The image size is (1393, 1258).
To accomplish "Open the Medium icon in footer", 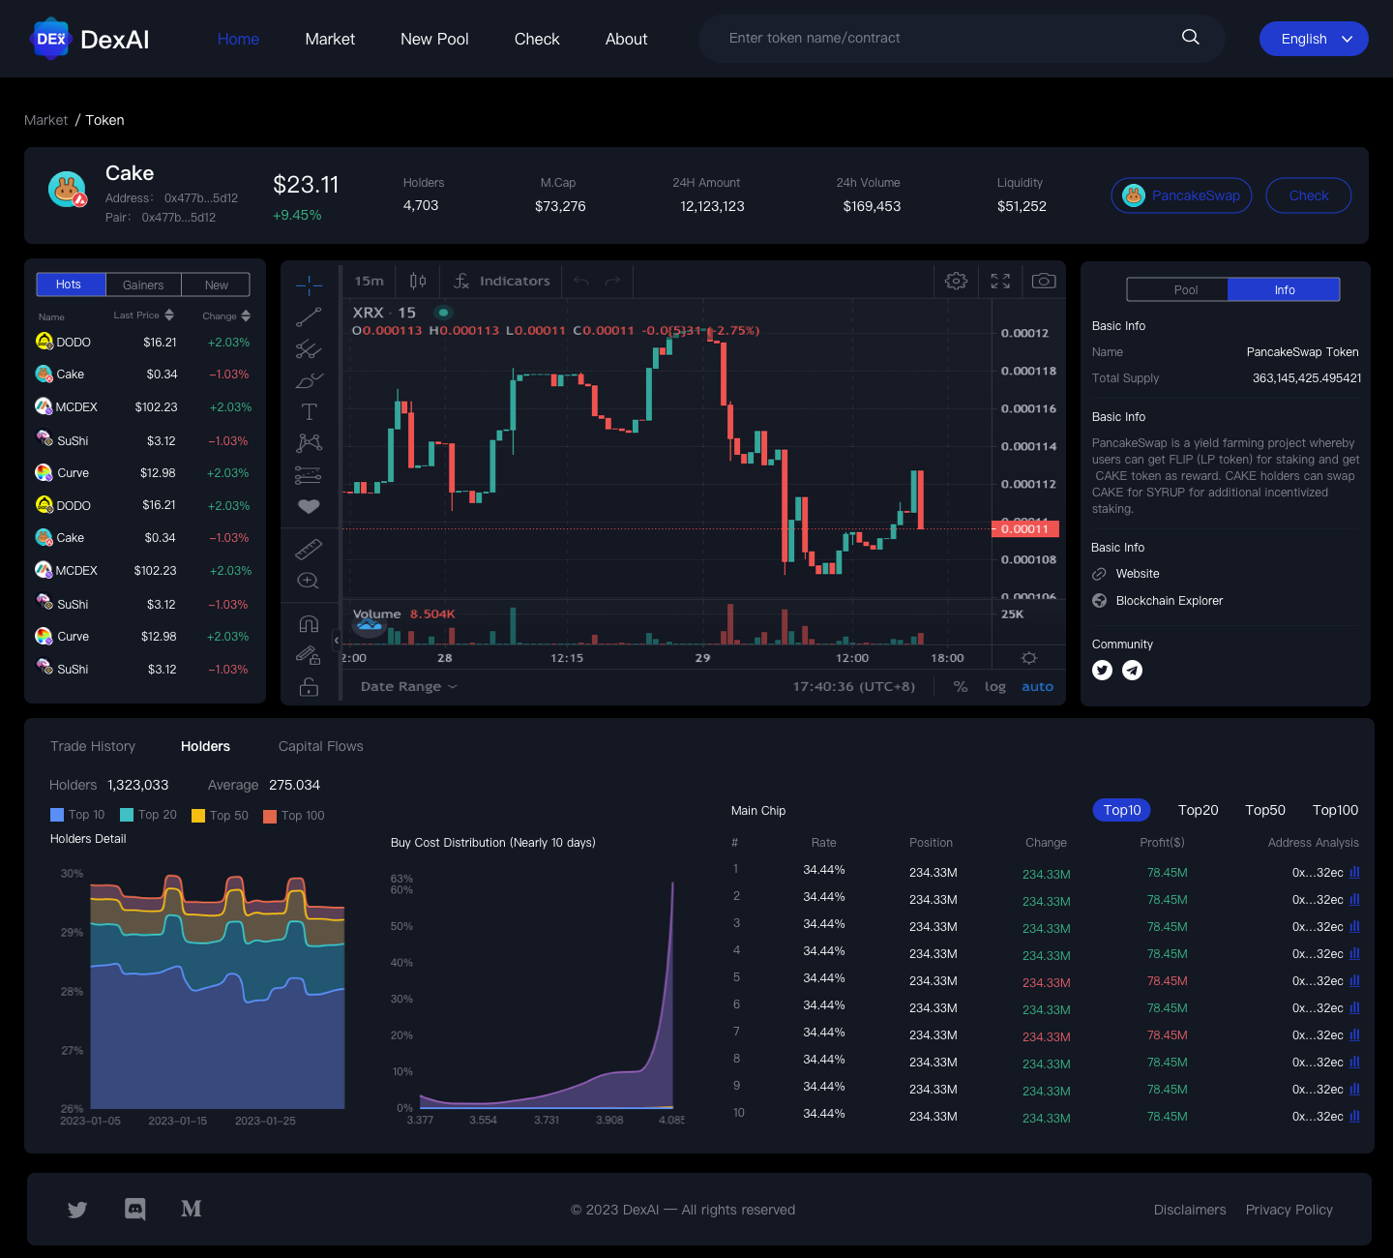I will coord(192,1209).
